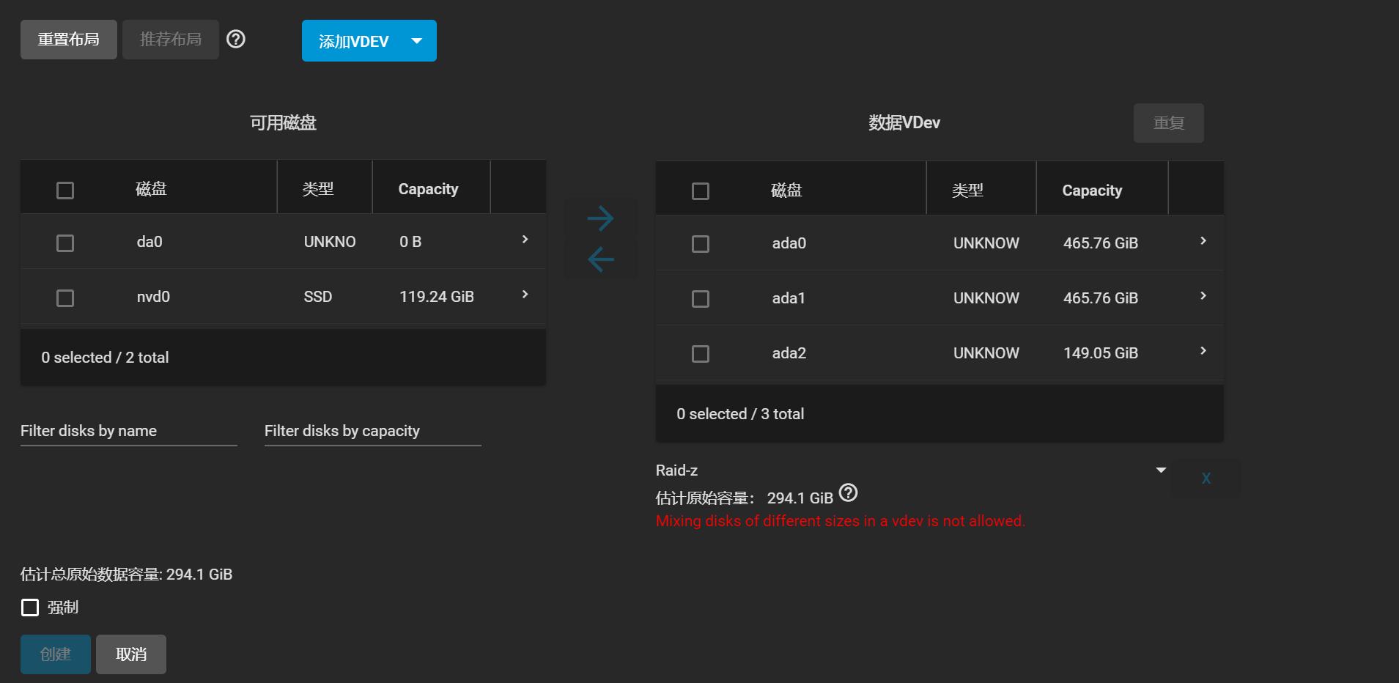Focus the Filter disks by name field
Screen dimensions: 1399x683
tap(129, 431)
